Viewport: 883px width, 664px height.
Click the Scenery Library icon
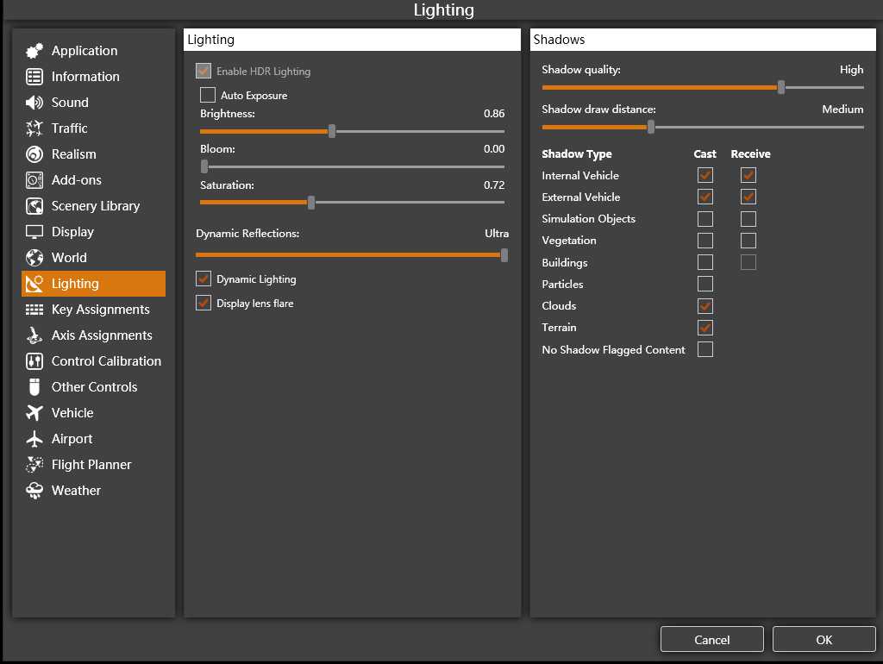coord(34,206)
